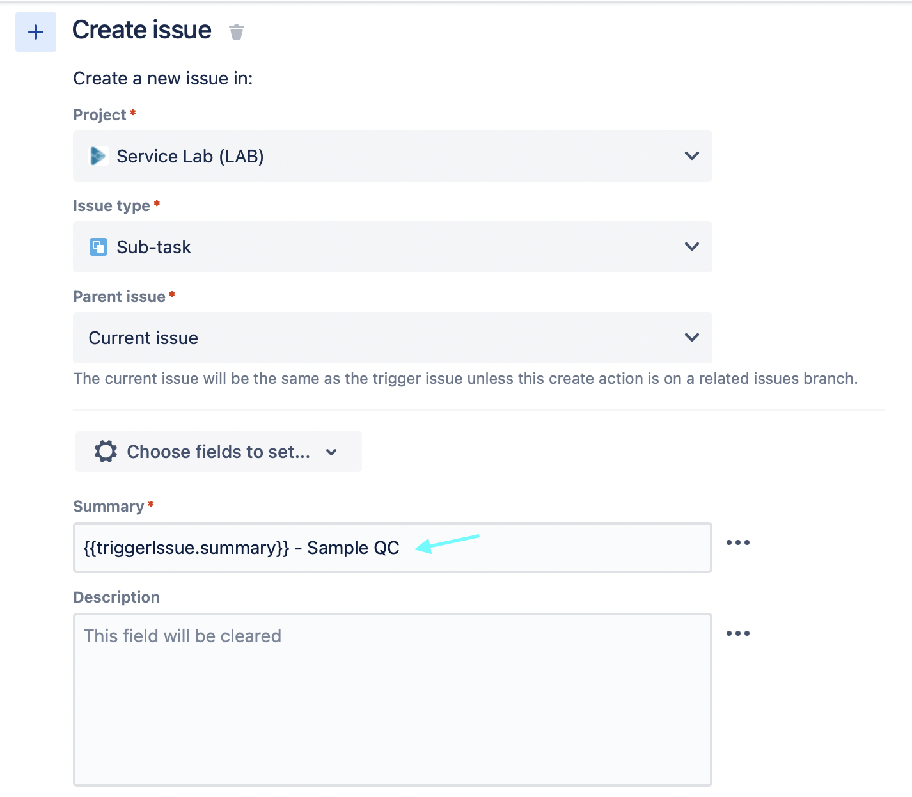This screenshot has height=797, width=912.
Task: Expand the Issue type dropdown chevron
Action: (x=691, y=247)
